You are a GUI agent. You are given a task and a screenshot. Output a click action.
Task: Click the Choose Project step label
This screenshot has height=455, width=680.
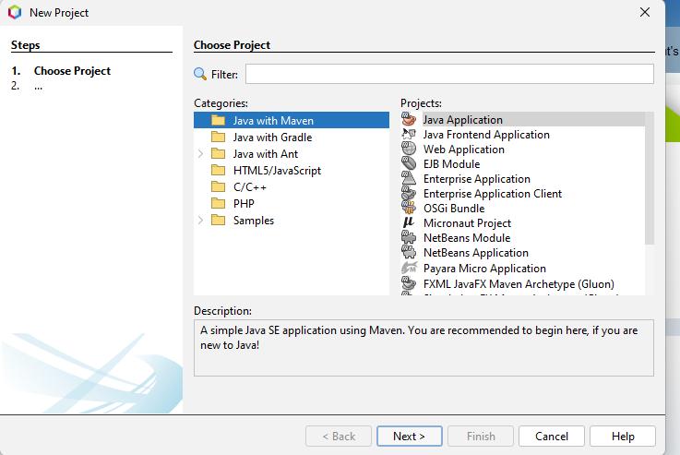click(72, 71)
